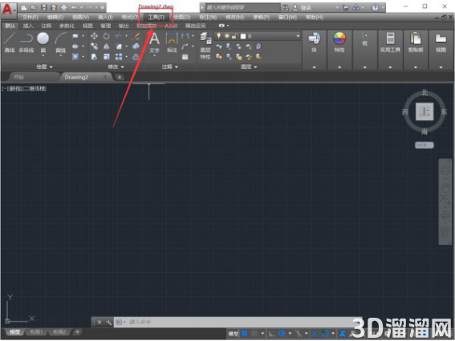Select the Line (直线) draw tool

click(10, 43)
